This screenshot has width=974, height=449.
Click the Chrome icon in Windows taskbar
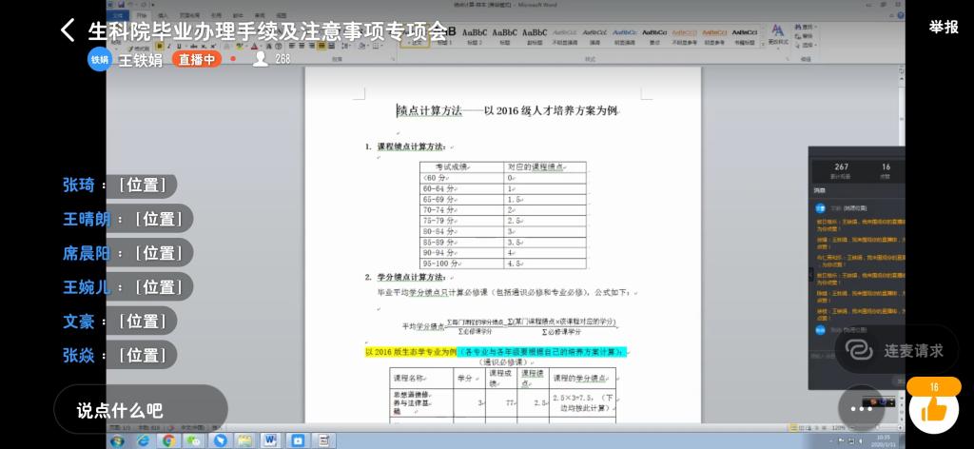tap(168, 440)
